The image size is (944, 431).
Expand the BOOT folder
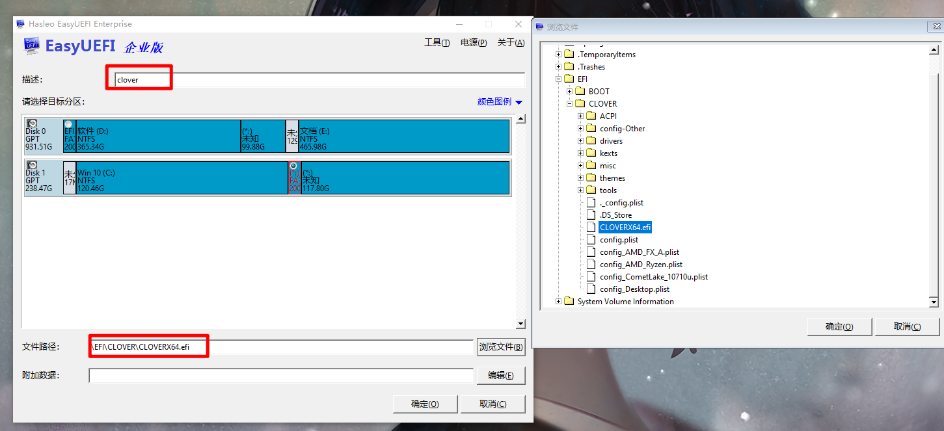click(569, 91)
